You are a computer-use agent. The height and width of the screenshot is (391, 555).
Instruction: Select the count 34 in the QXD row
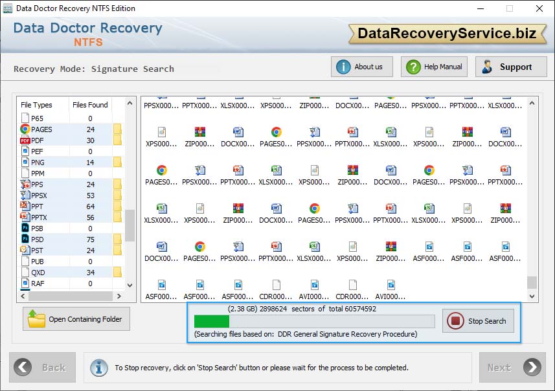pos(91,273)
